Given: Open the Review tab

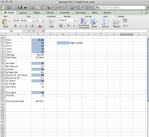Looking at the screenshot, I should point(107,13).
